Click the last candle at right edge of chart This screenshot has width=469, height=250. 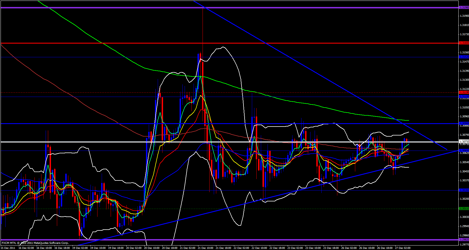pyautogui.click(x=407, y=140)
